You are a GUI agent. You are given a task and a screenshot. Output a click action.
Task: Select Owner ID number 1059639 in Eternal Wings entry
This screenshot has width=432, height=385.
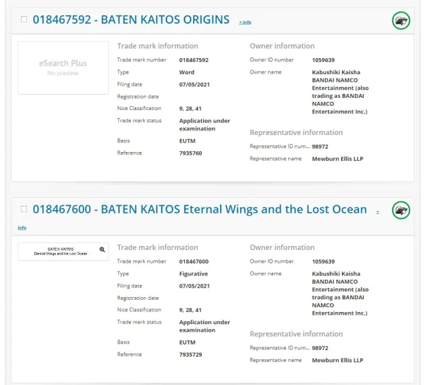[x=323, y=261]
